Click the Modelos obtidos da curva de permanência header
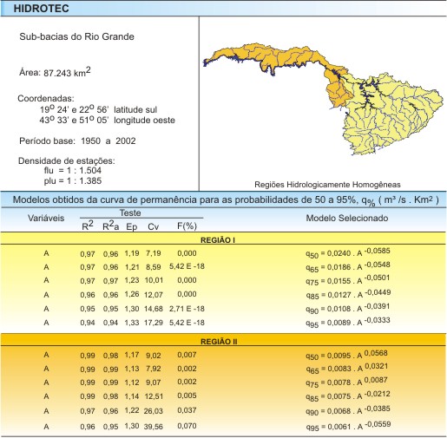Image resolution: width=447 pixels, height=438 pixels. coord(226,199)
